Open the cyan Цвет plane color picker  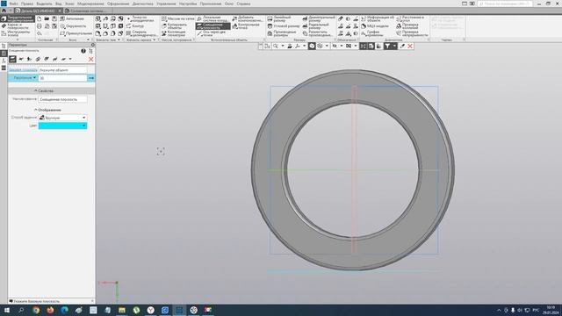[x=62, y=126]
